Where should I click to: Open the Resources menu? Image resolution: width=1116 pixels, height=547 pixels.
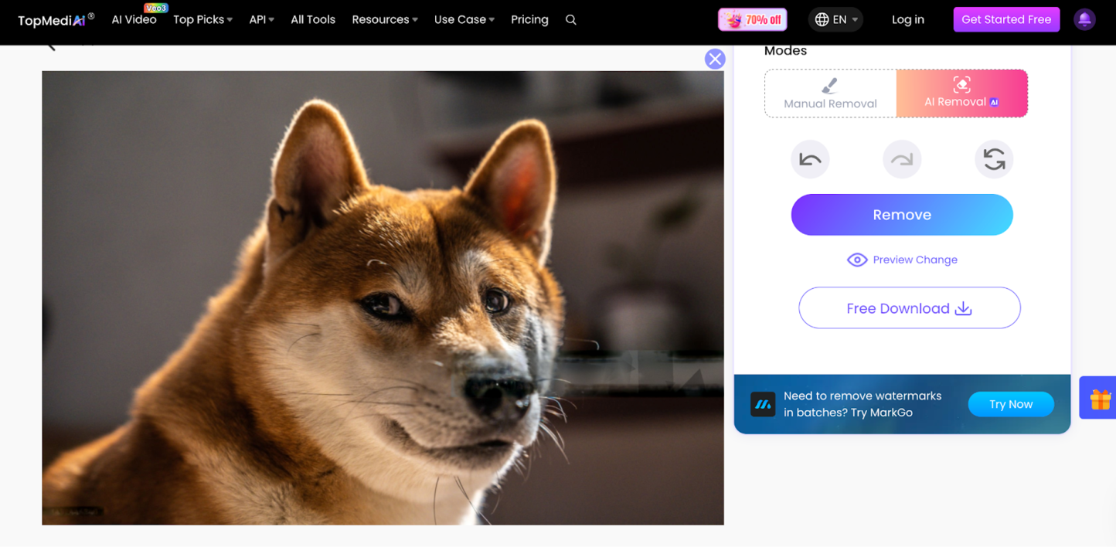tap(384, 20)
